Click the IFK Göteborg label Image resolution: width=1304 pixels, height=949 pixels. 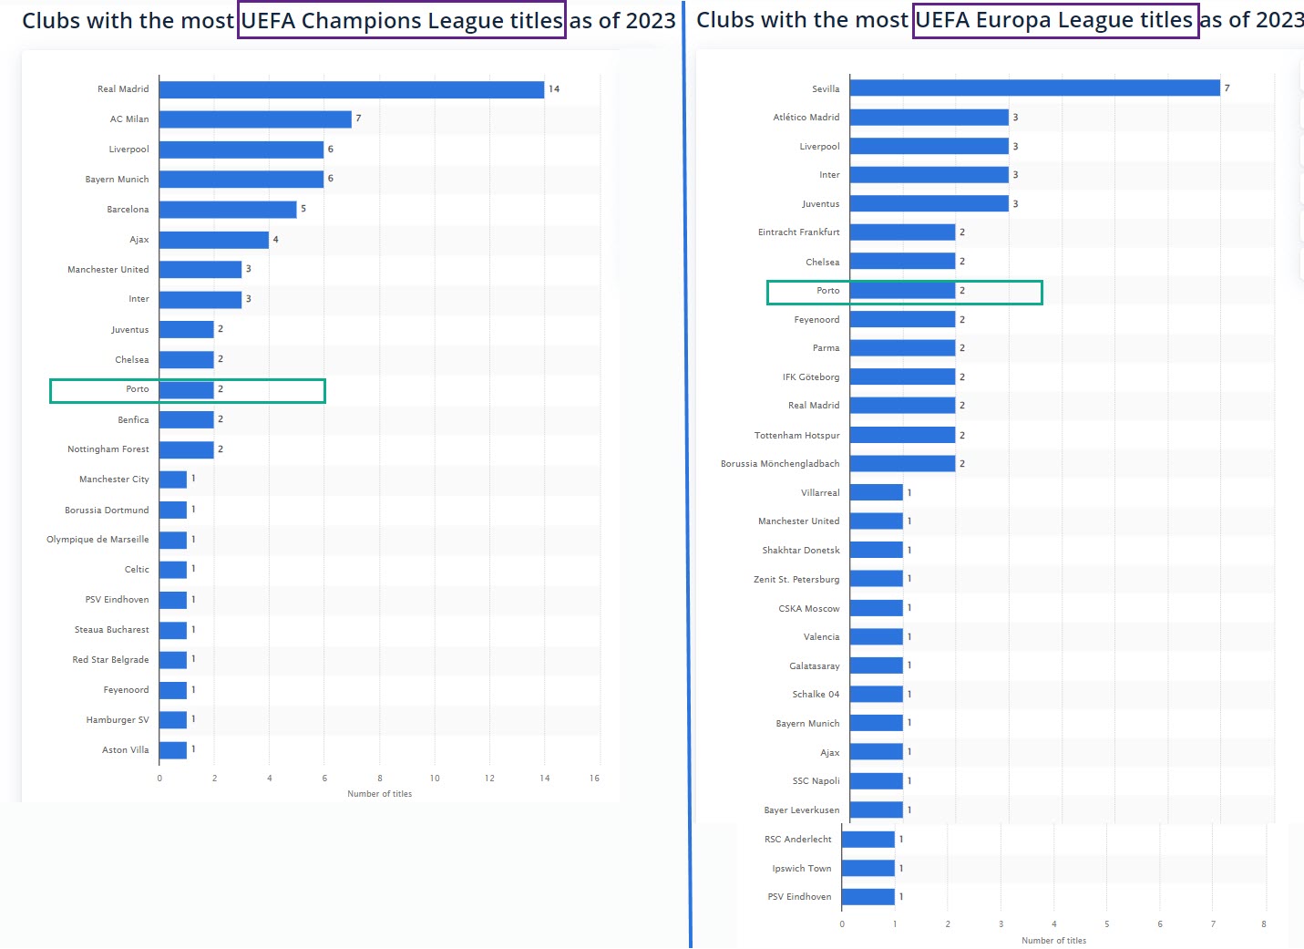click(x=811, y=377)
